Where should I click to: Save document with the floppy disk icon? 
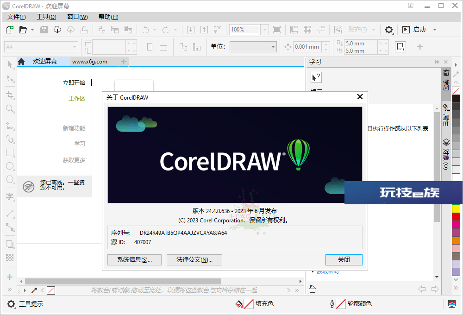[44, 30]
